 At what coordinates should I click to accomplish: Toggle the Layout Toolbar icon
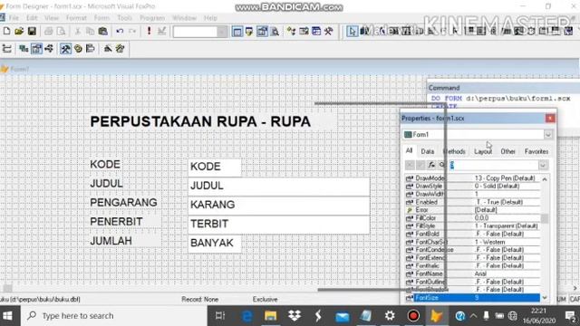[91, 48]
